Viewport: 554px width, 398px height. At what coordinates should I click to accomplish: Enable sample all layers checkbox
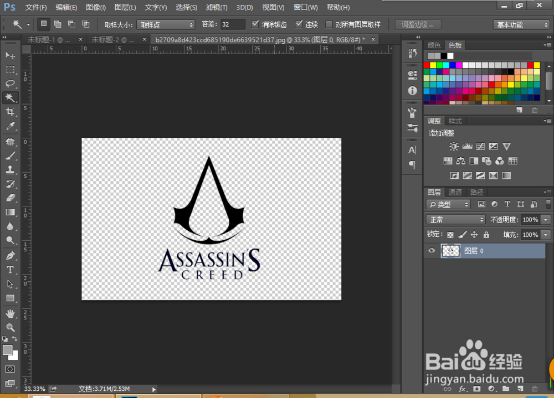[x=329, y=24]
